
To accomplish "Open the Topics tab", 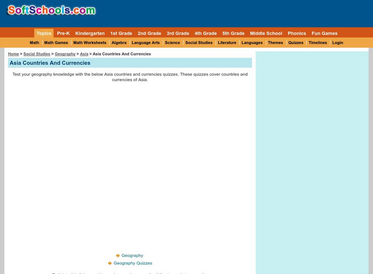I will [44, 33].
